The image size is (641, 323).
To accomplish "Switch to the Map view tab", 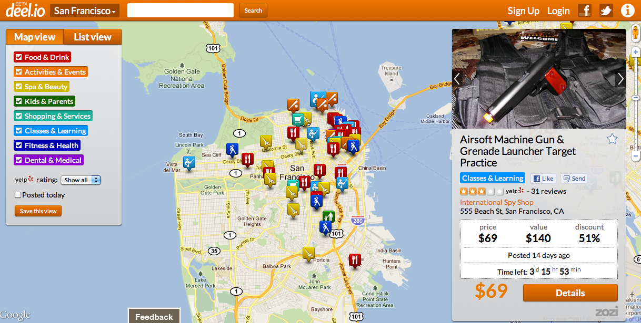I will tap(35, 37).
